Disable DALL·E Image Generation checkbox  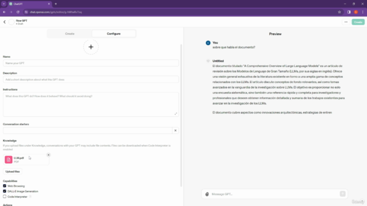(x=5, y=191)
